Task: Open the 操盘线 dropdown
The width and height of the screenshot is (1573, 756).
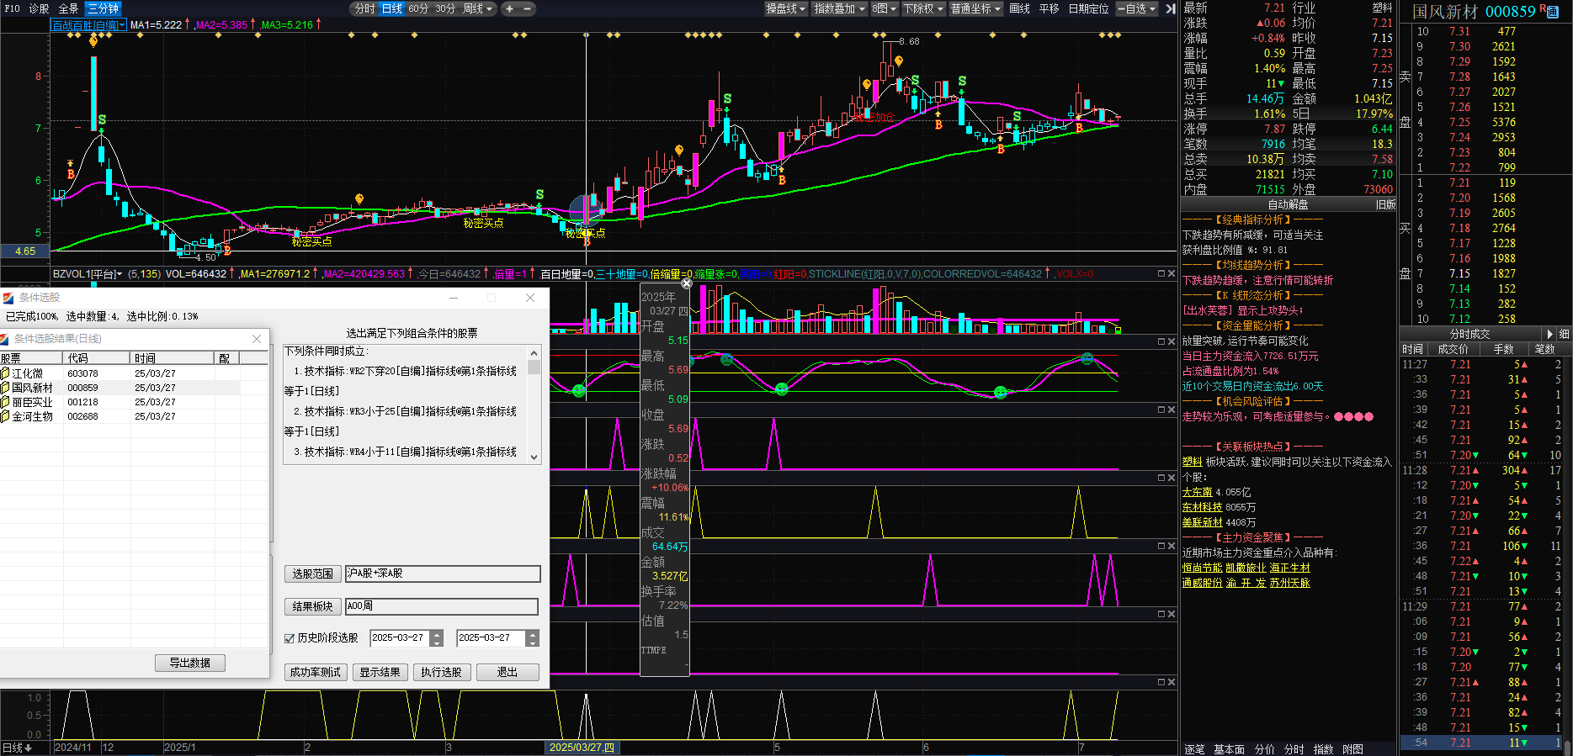Action: [x=785, y=8]
